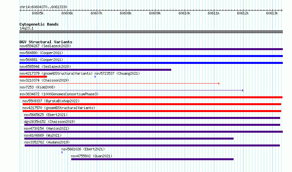Click the nsv6106669 (Wu2021) label
Viewport: 292px width, 172px height.
click(43, 135)
